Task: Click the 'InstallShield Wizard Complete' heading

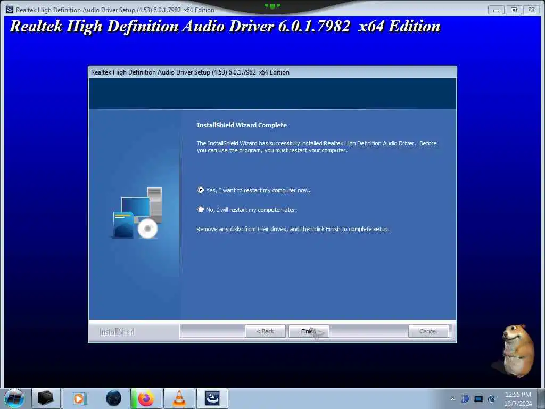Action: (x=242, y=125)
